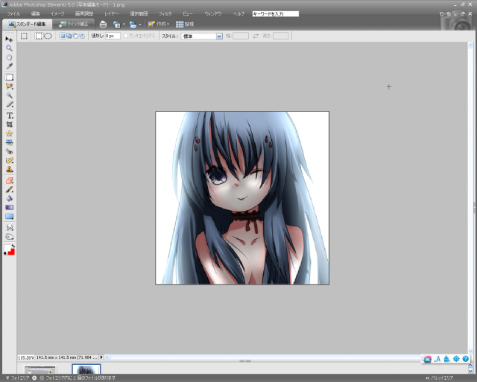Set Add to Selection mode
Viewport: 477px width, 382px height.
pos(69,36)
